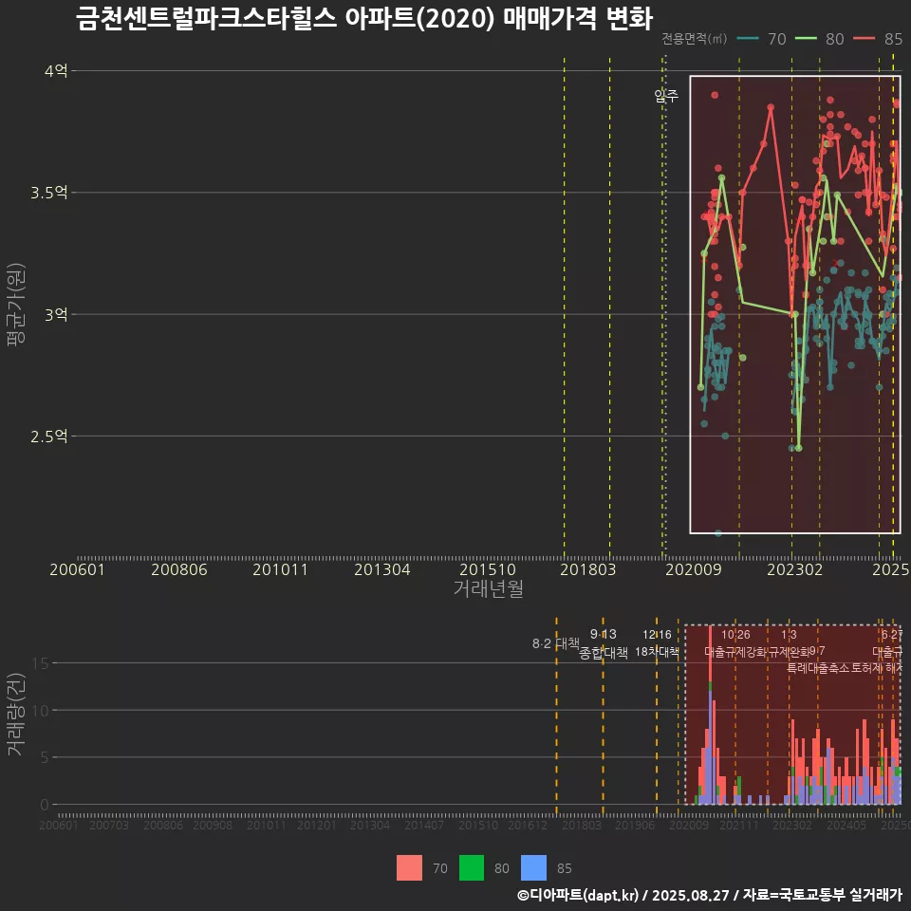Click the 15 volume axis label
911x911 pixels.
point(41,663)
